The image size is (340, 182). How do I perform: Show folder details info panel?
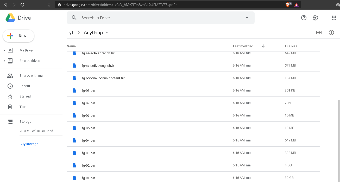pos(331,32)
